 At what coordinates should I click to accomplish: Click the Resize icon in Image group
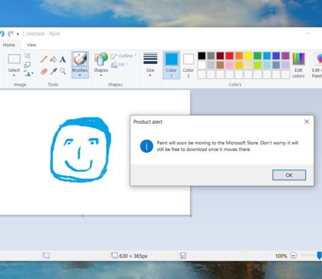click(x=27, y=65)
